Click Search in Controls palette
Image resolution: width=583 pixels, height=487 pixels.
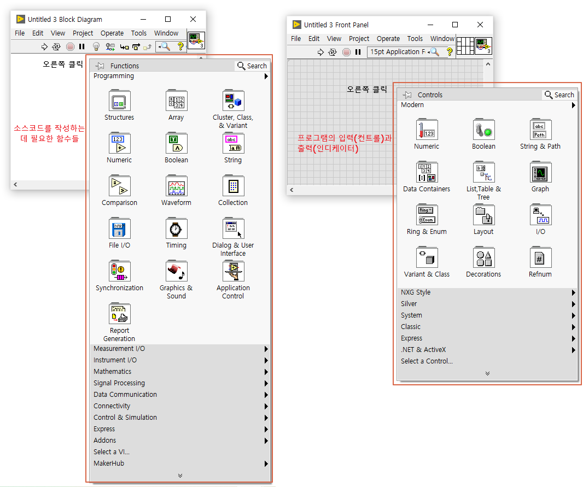coord(559,95)
